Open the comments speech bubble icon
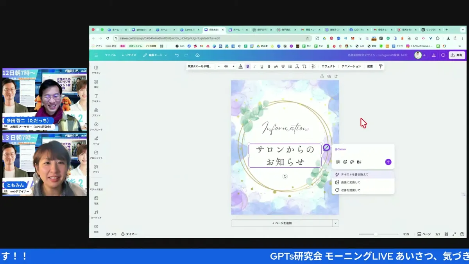 pyautogui.click(x=443, y=55)
